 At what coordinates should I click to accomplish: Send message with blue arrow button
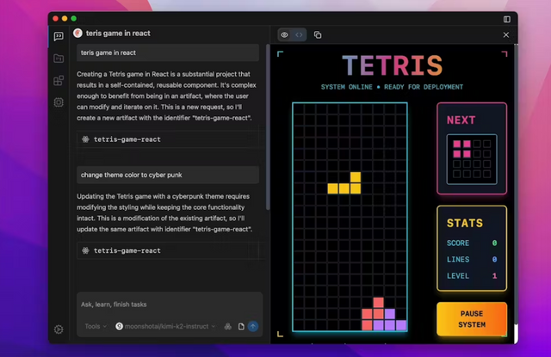(x=253, y=326)
